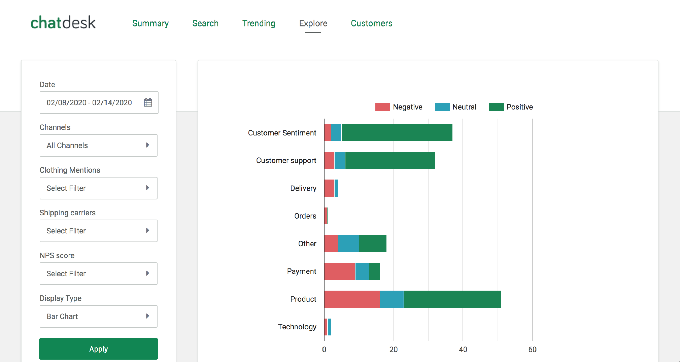Click Other's blue neutral bar segment
This screenshot has width=680, height=362.
[x=348, y=244]
